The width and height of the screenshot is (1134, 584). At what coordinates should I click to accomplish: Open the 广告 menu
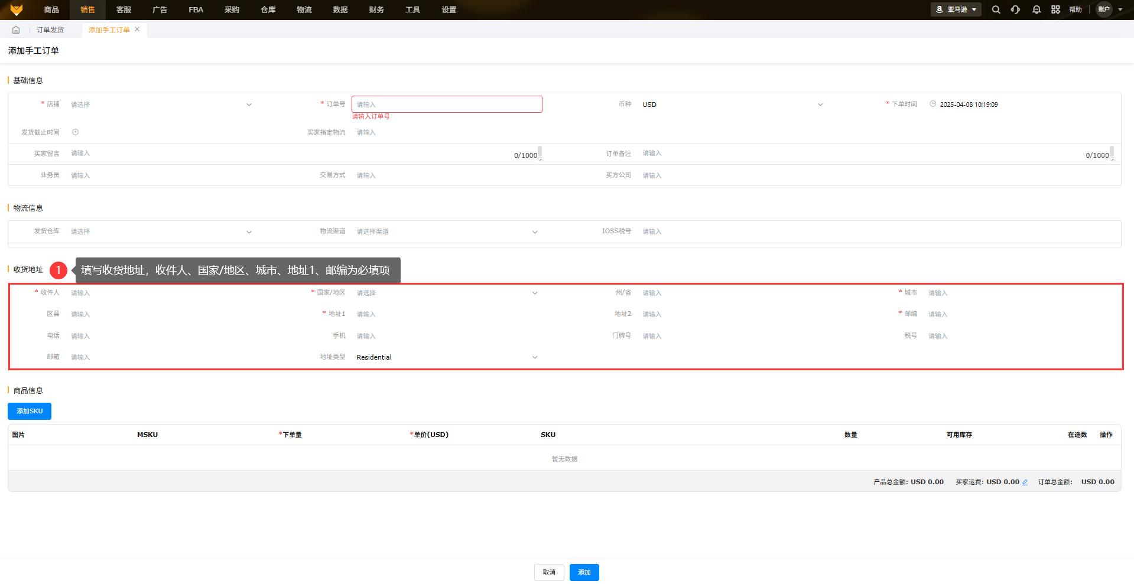coord(160,10)
